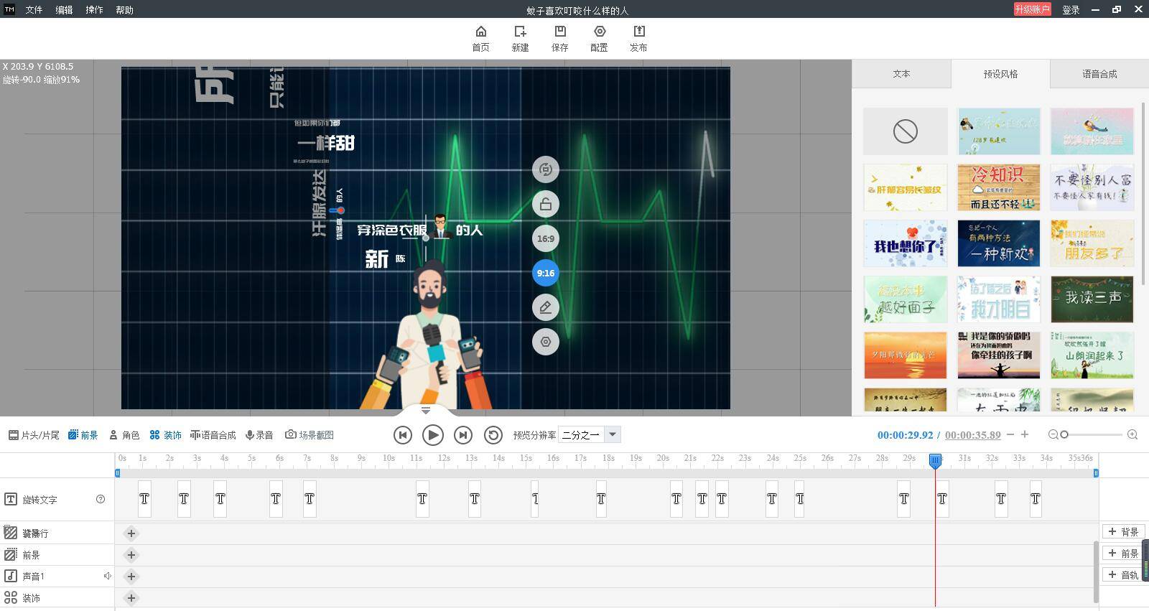Select the 片头/片尾 toolbar item

pyautogui.click(x=34, y=435)
